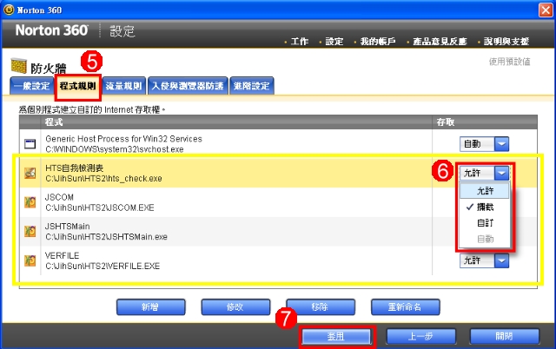556x349 pixels.
Task: Open the 工作 top menu link
Action: click(x=299, y=42)
